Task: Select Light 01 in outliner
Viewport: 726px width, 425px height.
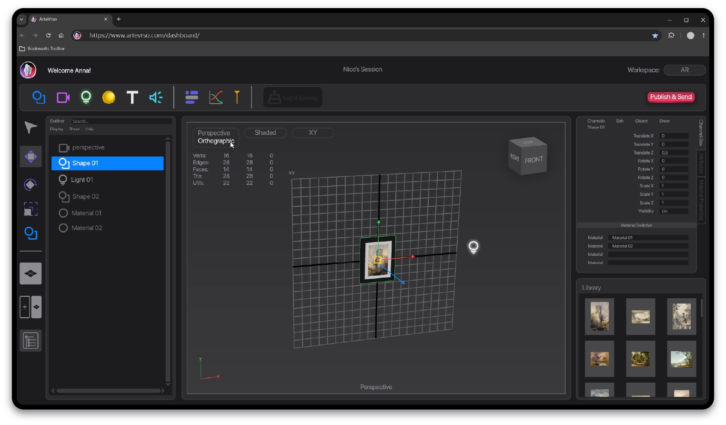Action: click(108, 180)
